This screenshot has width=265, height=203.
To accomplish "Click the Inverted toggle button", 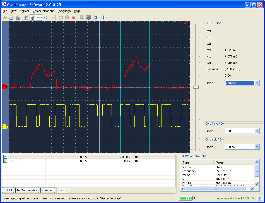I will (x=47, y=190).
